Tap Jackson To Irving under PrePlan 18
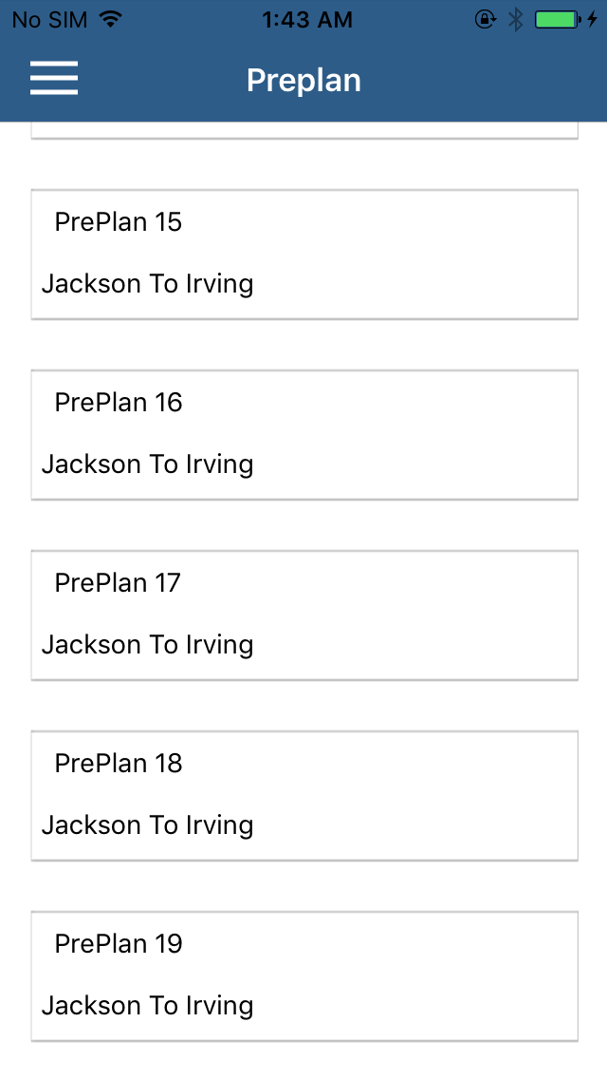 click(148, 825)
